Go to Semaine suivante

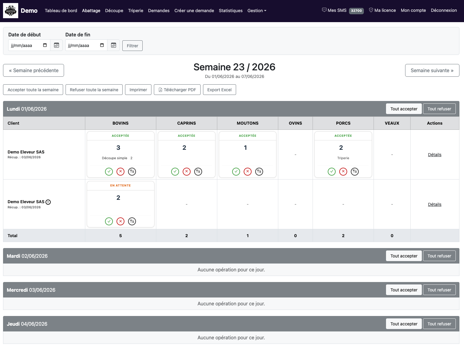click(432, 70)
